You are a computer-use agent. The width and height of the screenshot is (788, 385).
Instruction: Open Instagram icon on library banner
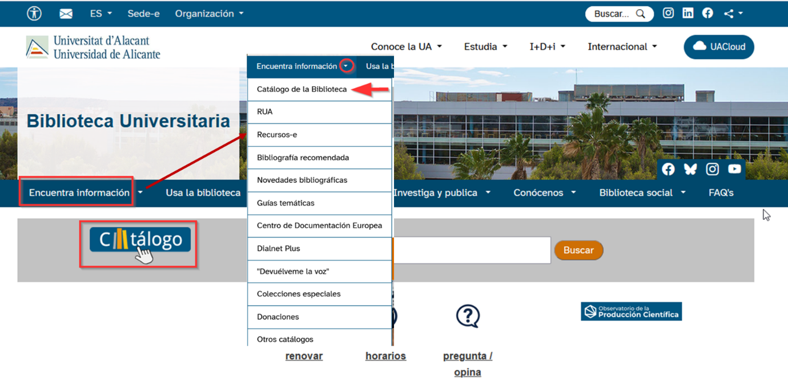coord(713,169)
